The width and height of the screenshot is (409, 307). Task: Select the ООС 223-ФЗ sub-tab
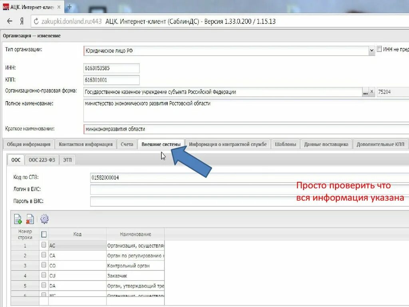[42, 160]
